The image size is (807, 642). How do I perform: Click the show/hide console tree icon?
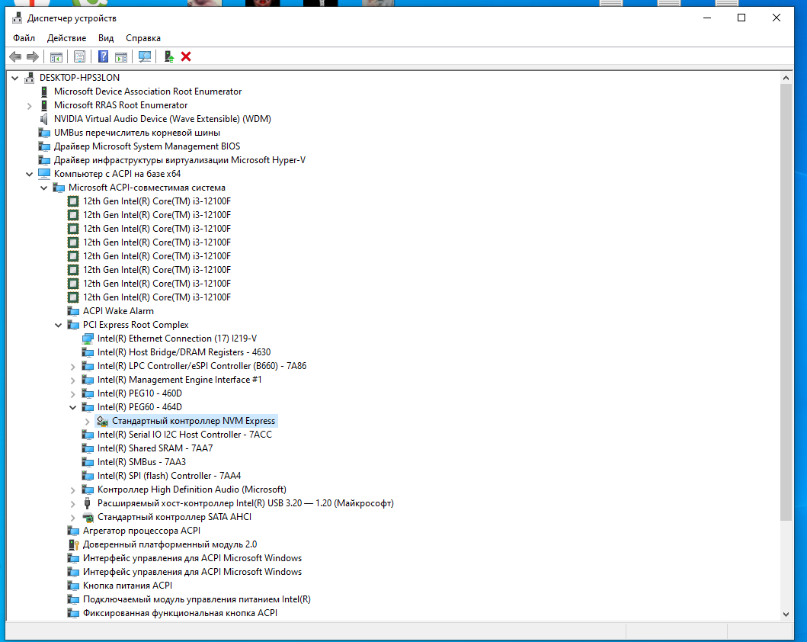tap(56, 56)
